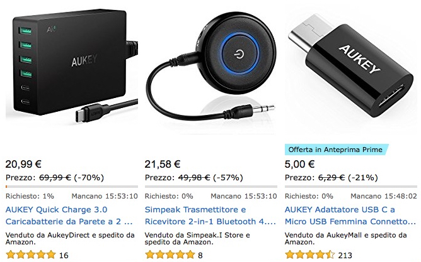
Task: Open the 16 reviews count
Action: point(64,256)
